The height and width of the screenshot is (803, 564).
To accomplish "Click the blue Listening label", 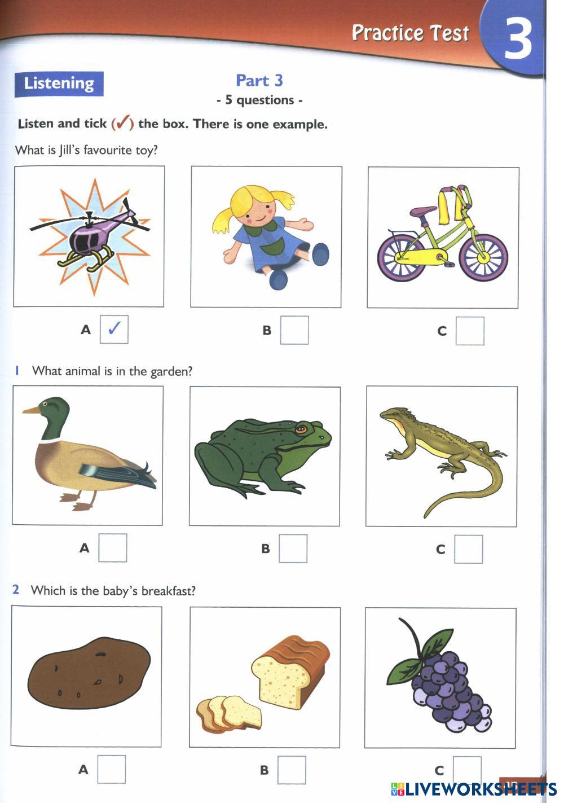I will pyautogui.click(x=59, y=84).
